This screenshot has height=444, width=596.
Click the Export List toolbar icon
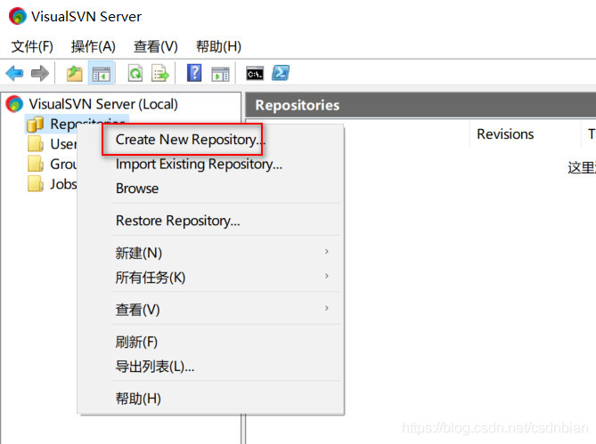160,73
